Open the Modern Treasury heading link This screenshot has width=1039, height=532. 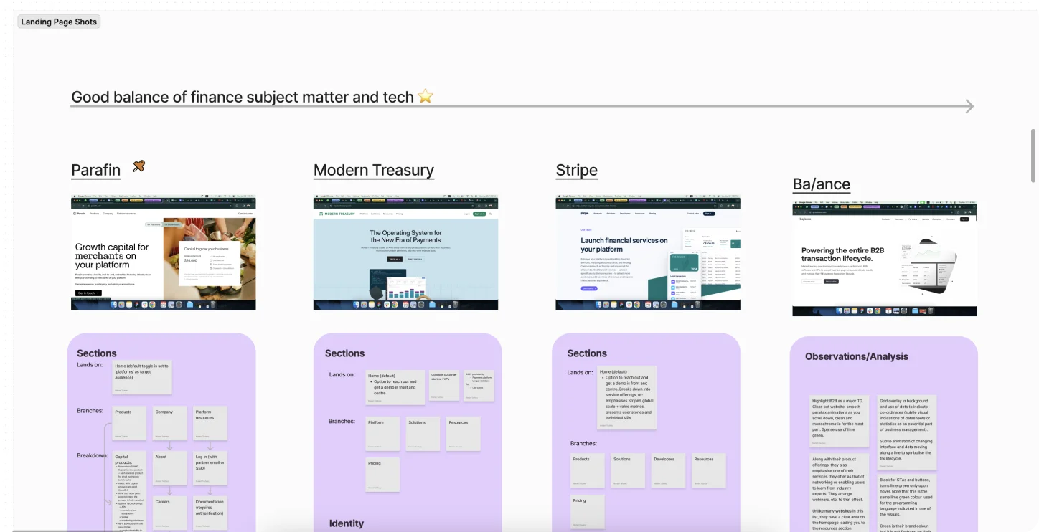(373, 171)
